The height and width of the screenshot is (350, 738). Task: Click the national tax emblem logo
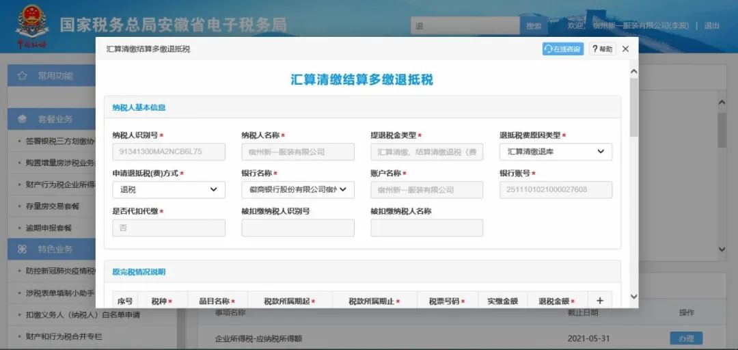32,25
